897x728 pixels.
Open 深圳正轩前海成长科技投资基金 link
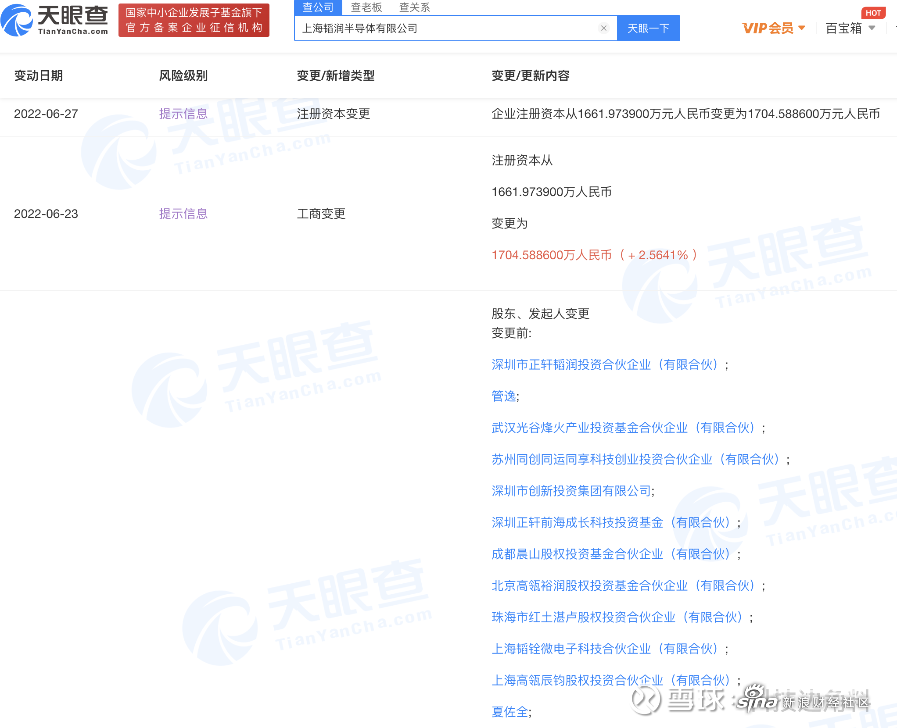611,523
